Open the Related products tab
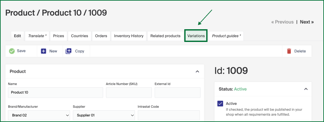Viewport: 324px width, 122px height. [x=165, y=36]
